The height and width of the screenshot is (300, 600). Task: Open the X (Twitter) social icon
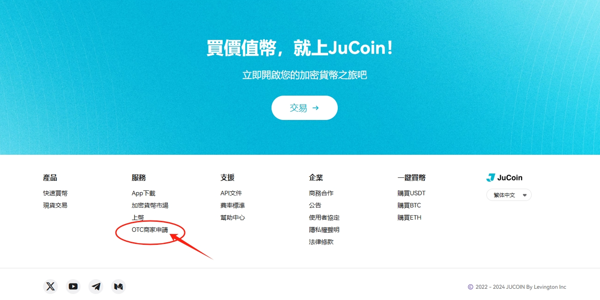click(51, 286)
